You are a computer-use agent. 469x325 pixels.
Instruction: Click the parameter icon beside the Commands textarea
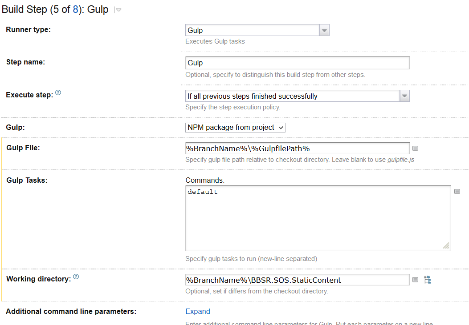tap(457, 192)
